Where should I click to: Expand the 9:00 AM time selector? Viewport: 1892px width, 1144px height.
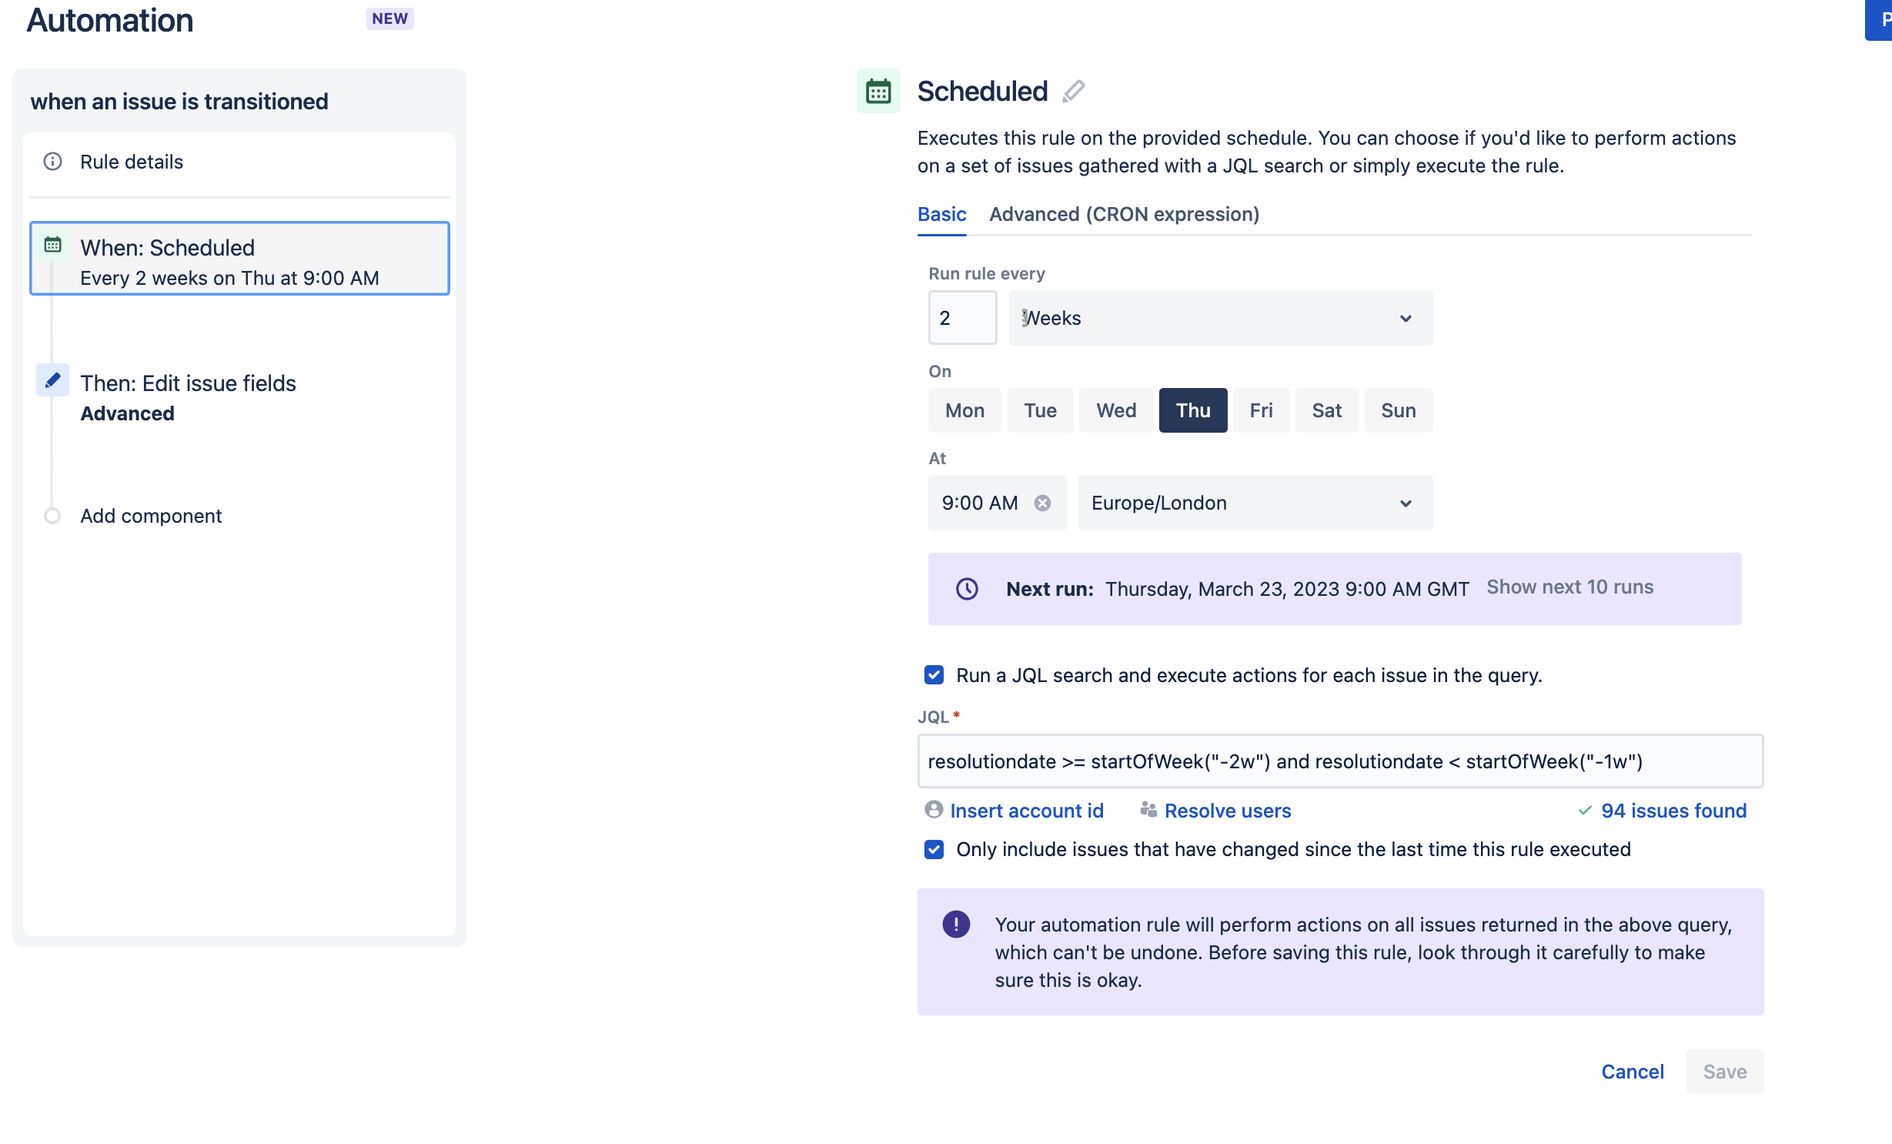[x=979, y=503]
